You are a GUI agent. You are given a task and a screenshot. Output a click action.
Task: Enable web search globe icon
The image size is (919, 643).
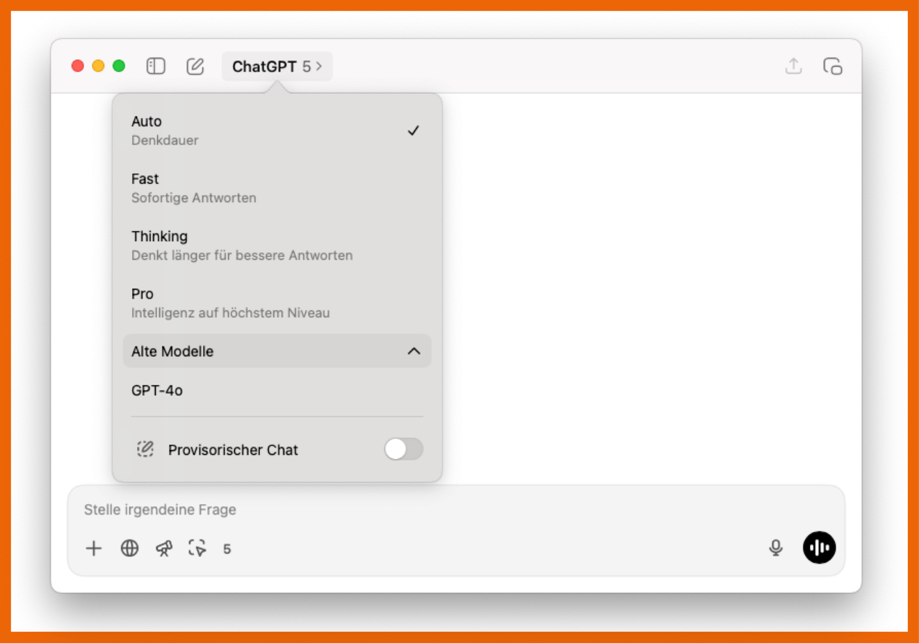click(x=130, y=549)
